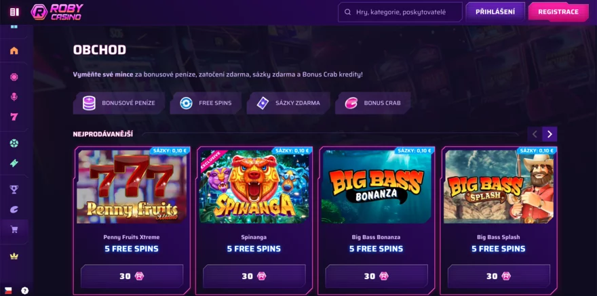597x296 pixels.
Task: Open the shopping cart shop icon
Action: pos(14,230)
